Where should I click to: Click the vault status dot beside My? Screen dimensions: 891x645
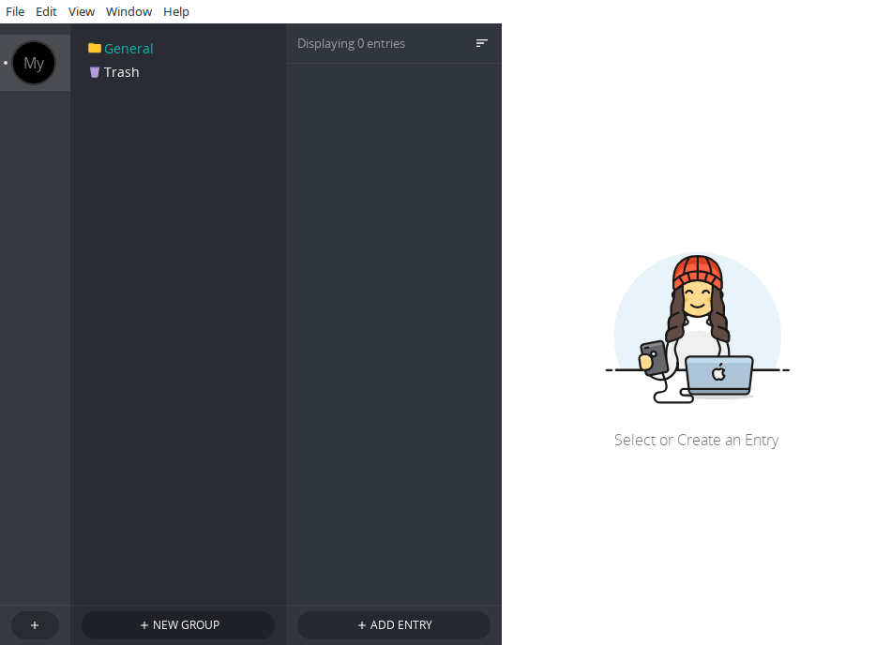pyautogui.click(x=6, y=64)
